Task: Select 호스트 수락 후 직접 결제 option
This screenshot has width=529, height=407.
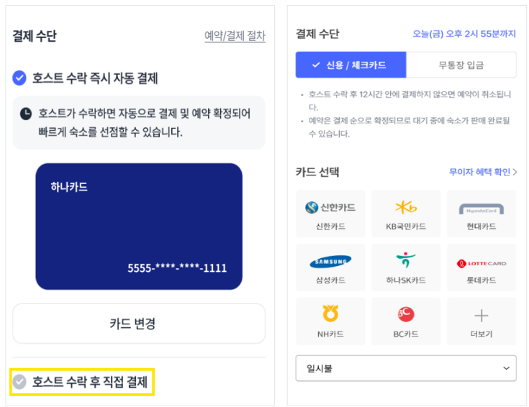Action: (81, 382)
